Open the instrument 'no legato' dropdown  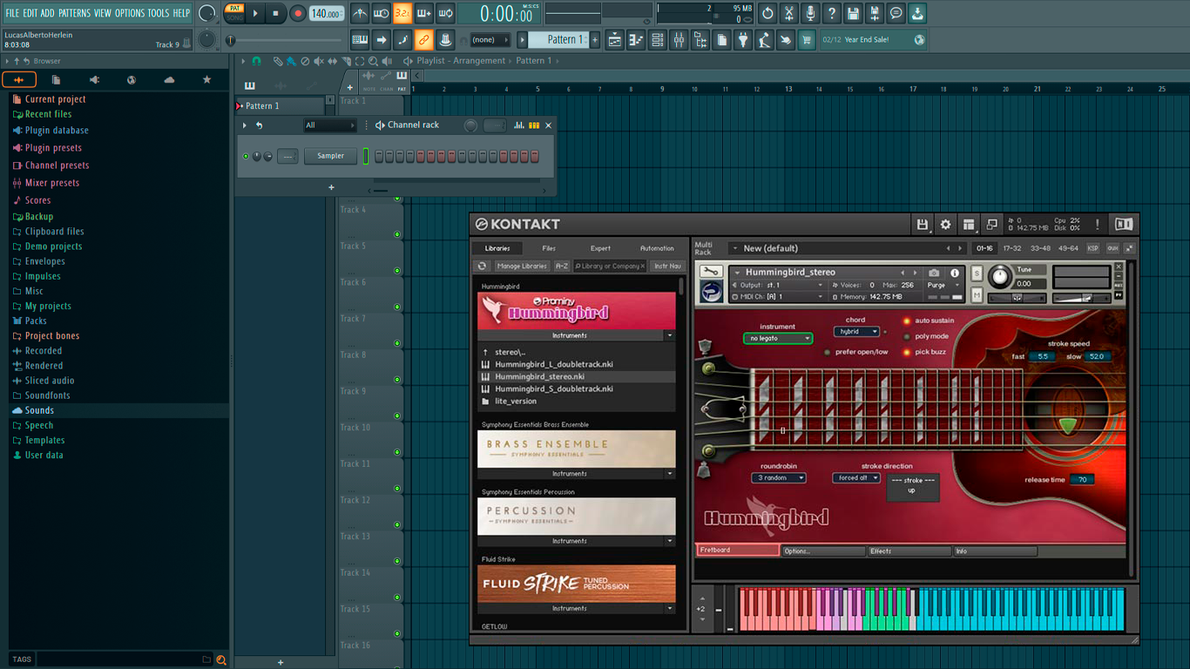tap(777, 338)
